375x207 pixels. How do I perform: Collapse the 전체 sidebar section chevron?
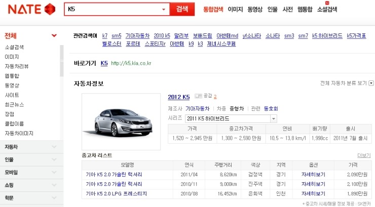tap(54, 36)
